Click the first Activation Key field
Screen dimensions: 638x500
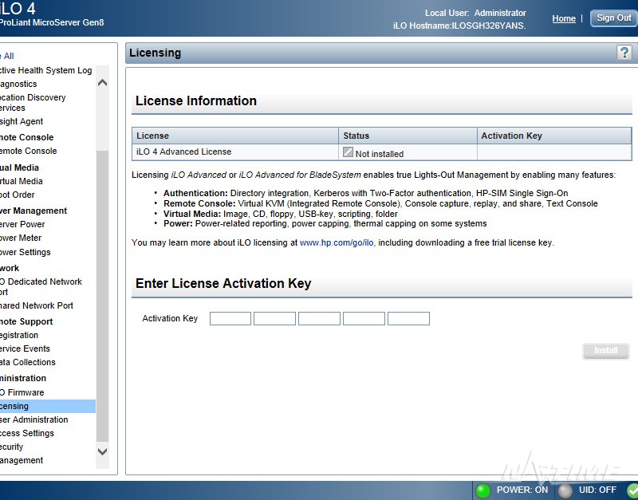(230, 318)
